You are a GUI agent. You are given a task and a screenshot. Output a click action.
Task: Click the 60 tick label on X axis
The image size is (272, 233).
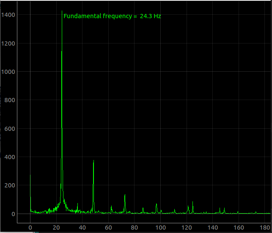pyautogui.click(x=108, y=228)
